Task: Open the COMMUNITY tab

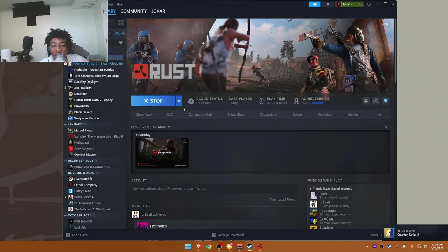Action: click(x=133, y=11)
